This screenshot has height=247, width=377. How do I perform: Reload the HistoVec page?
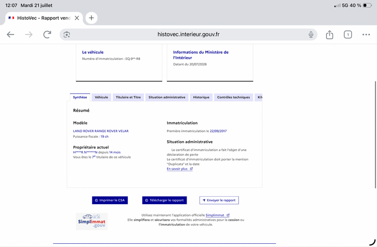click(x=47, y=34)
